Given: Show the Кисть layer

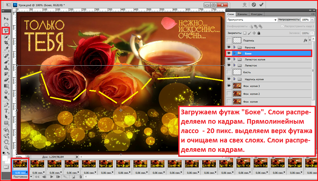Looking at the screenshot, I should [x=229, y=72].
